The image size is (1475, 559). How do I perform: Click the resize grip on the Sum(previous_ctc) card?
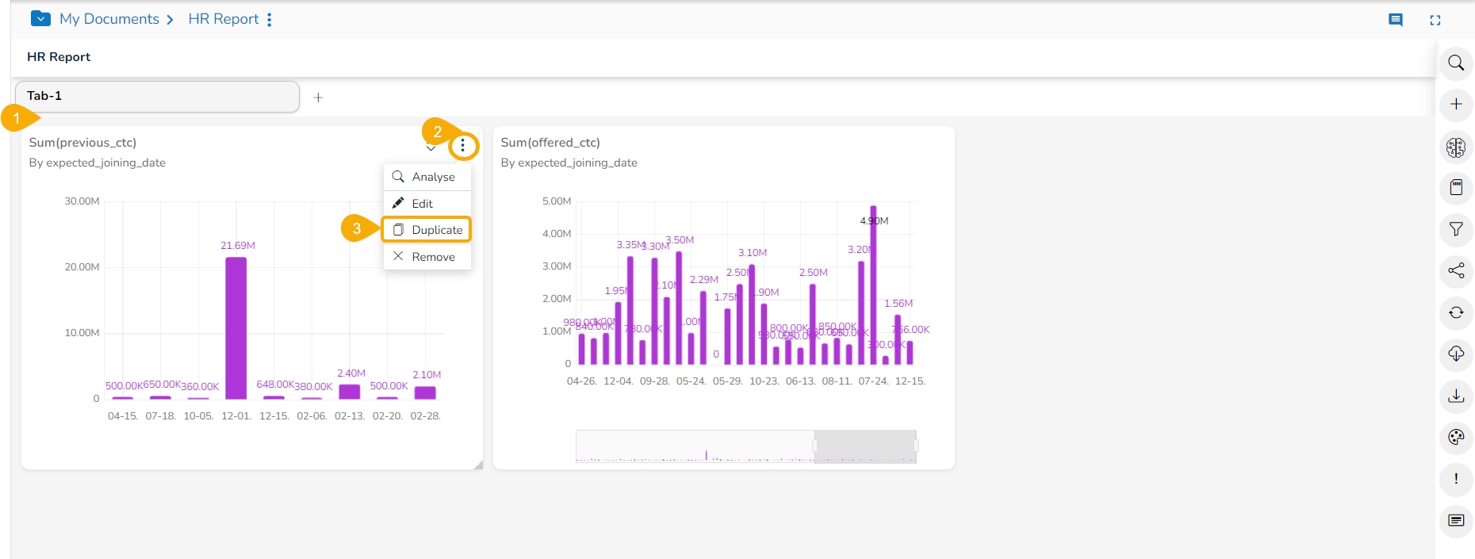click(477, 465)
